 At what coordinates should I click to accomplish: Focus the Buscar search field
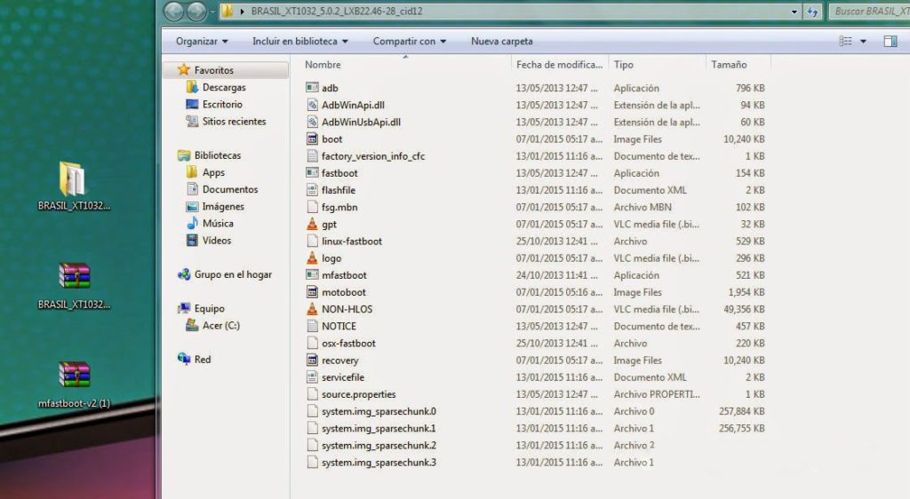coord(869,11)
